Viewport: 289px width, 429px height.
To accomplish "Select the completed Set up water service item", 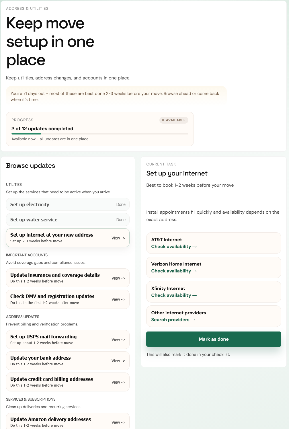I will click(x=68, y=220).
